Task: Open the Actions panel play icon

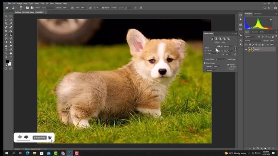Action: (x=241, y=19)
